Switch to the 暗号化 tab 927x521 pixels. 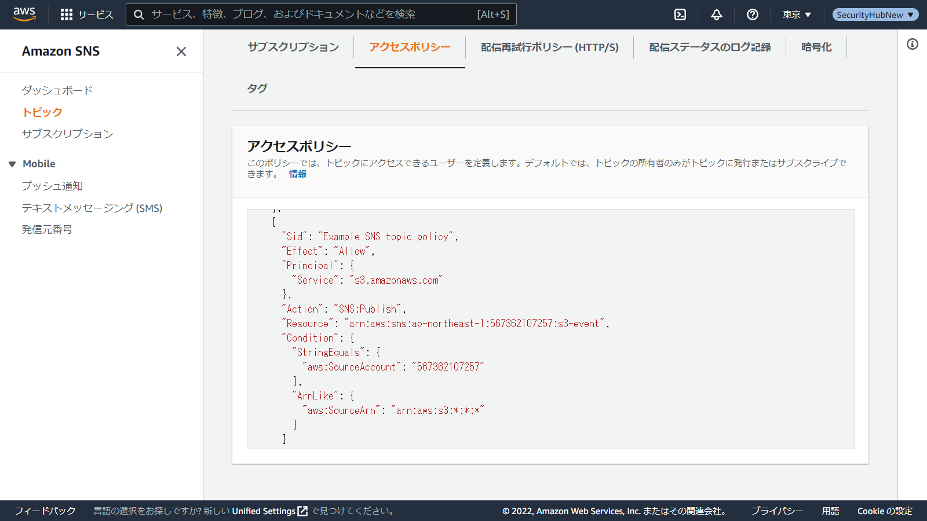click(816, 47)
